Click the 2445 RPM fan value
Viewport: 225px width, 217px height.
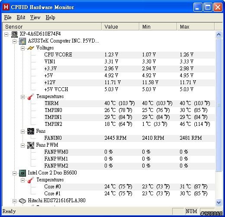[116, 138]
